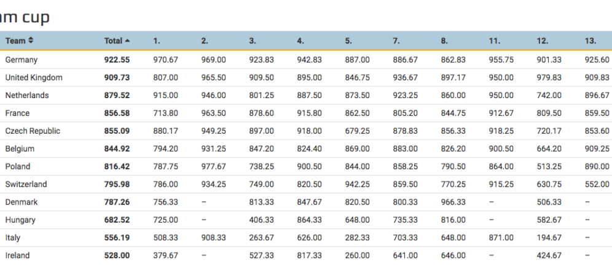Sort by the column 7. header
Image resolution: width=612 pixels, height=268 pixels.
pyautogui.click(x=396, y=41)
